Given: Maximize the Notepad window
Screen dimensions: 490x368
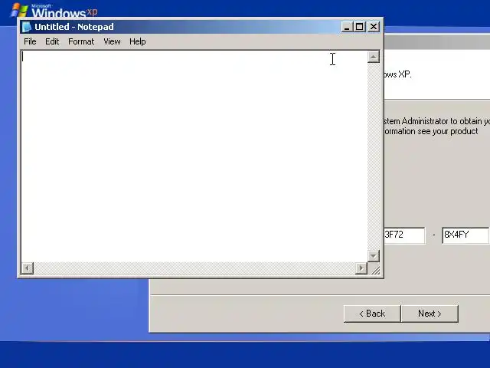Looking at the screenshot, I should point(359,27).
